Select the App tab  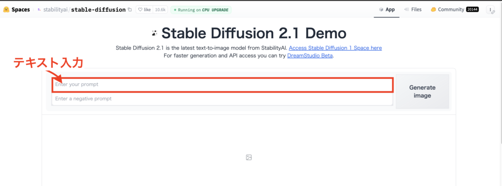point(387,10)
